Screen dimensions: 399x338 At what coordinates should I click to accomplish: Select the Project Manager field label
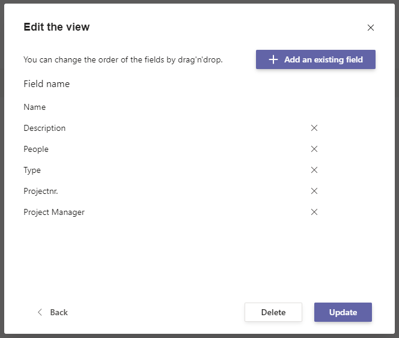point(54,212)
